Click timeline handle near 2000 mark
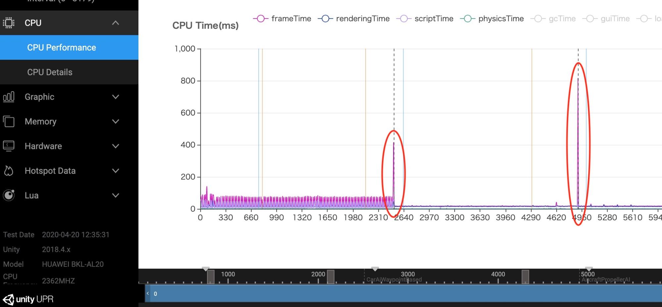Screen dimensions: 662x307 (331, 277)
